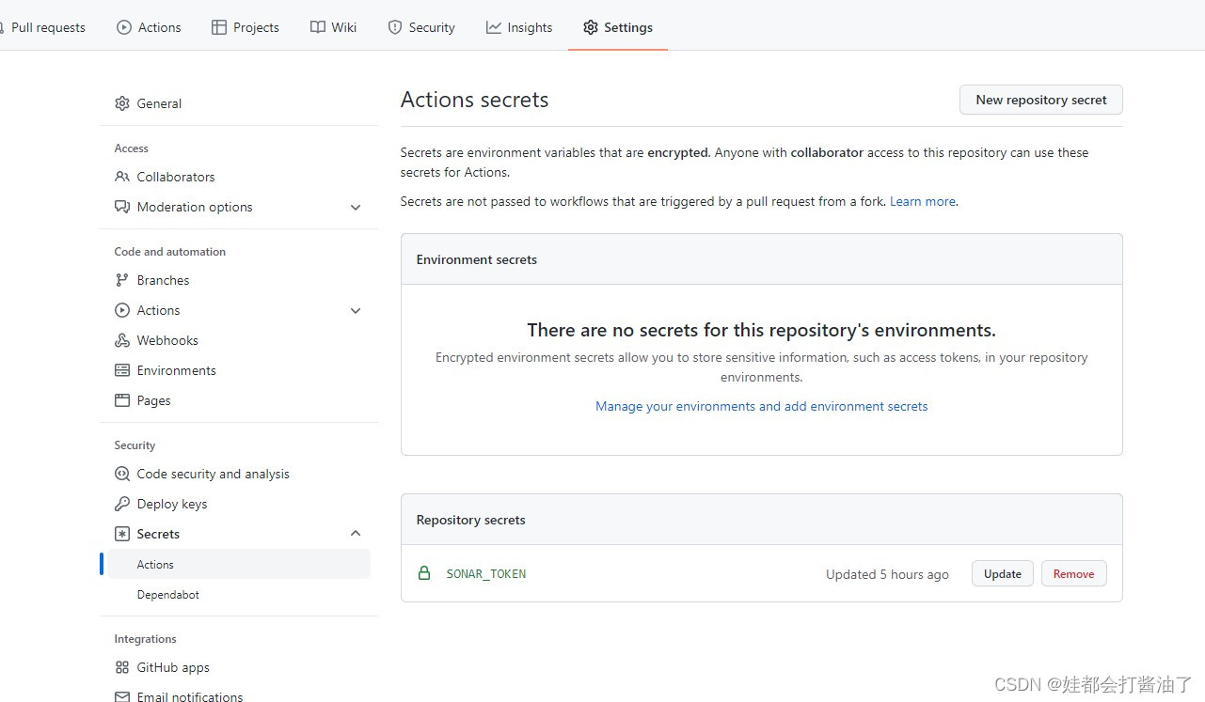
Task: Open the Insights tab label
Action: pos(530,27)
